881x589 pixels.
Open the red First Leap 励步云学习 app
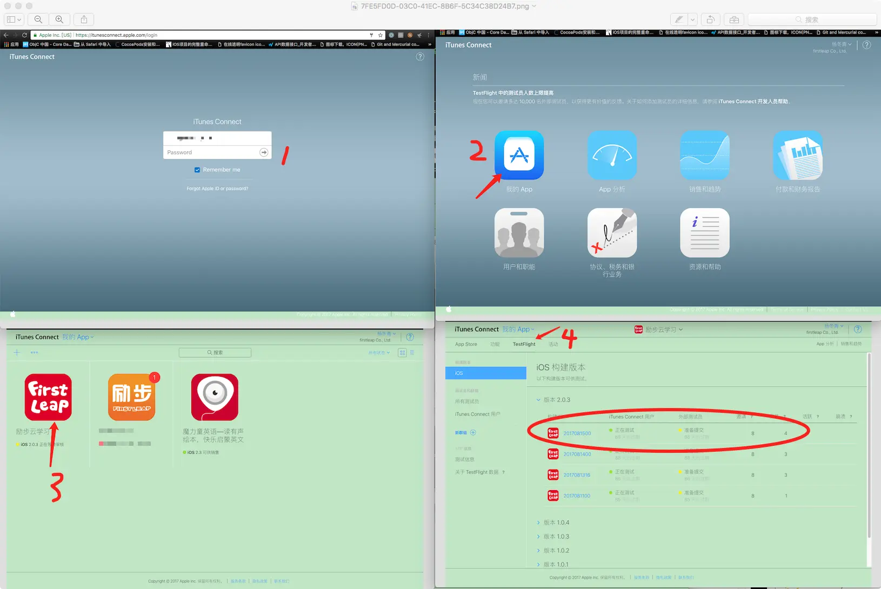click(48, 397)
